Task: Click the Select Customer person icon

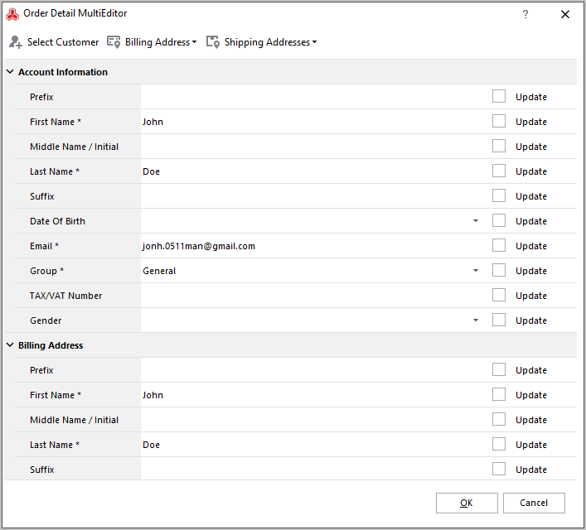Action: (15, 42)
